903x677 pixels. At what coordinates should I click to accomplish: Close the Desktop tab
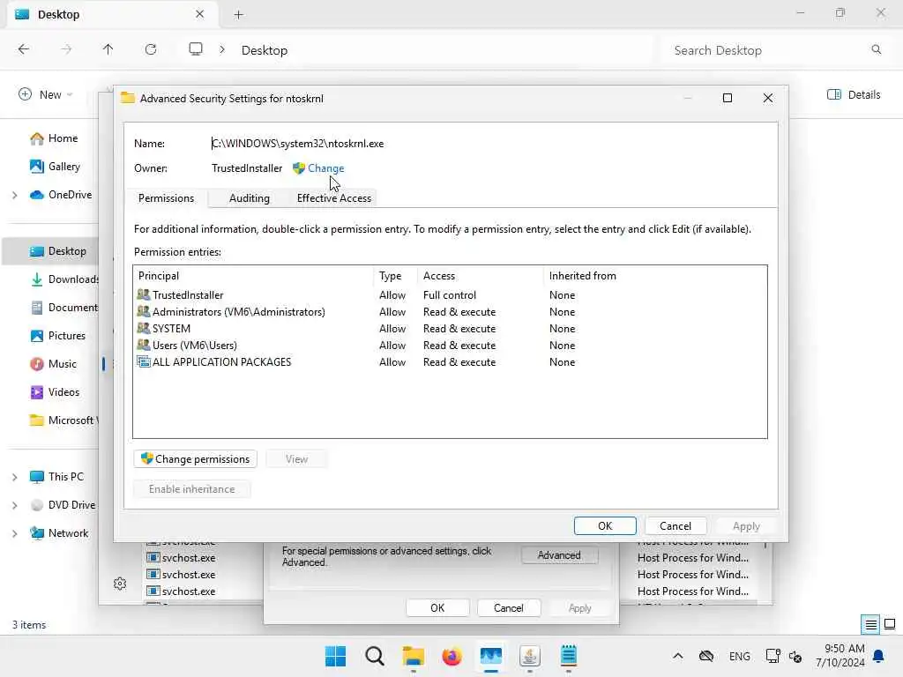click(199, 14)
